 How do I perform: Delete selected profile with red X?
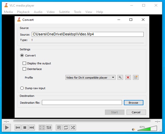coord(128,77)
